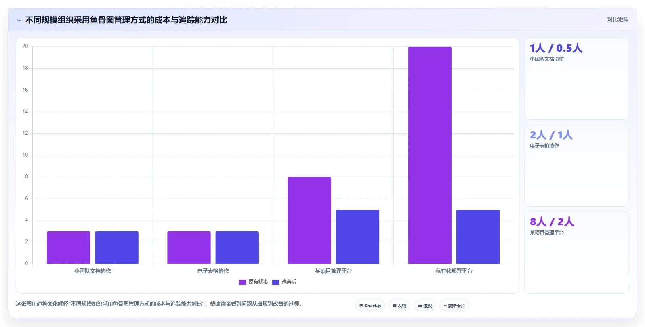The height and width of the screenshot is (327, 645).
Task: Click 小团队文档协作 caption in the side card
Action: tap(547, 59)
